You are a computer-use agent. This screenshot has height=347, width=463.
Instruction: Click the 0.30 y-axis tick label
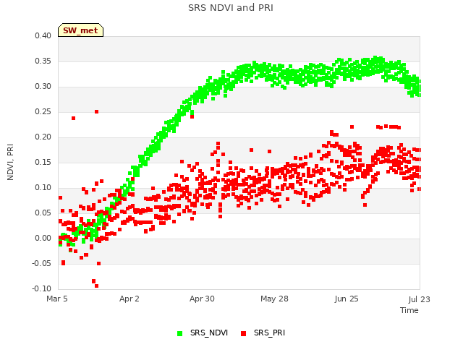pos(43,87)
